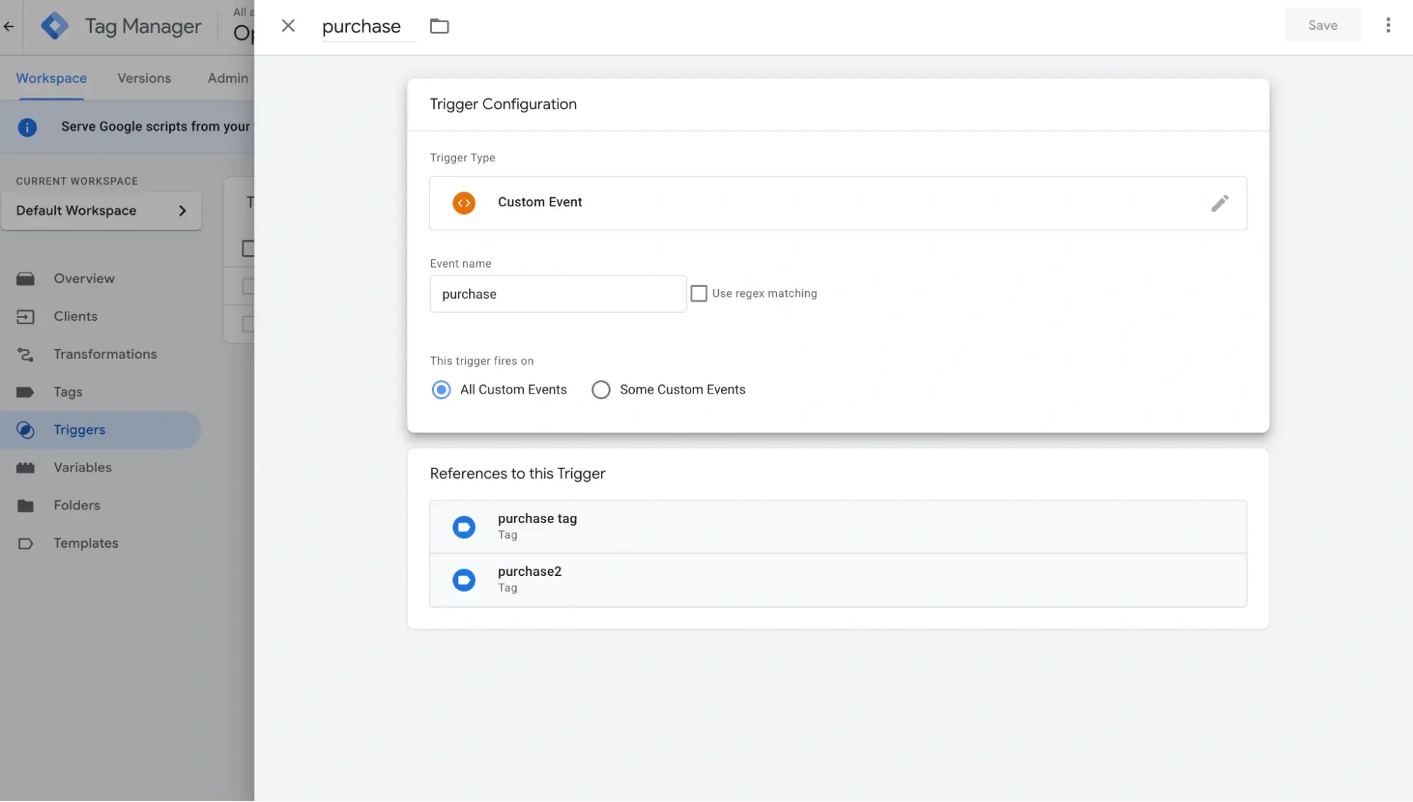
Task: Switch to the Admin tab
Action: 228,78
